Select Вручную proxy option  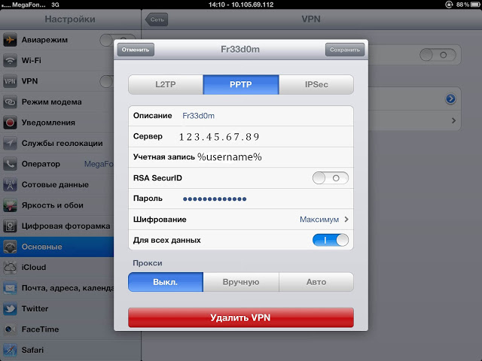click(241, 282)
